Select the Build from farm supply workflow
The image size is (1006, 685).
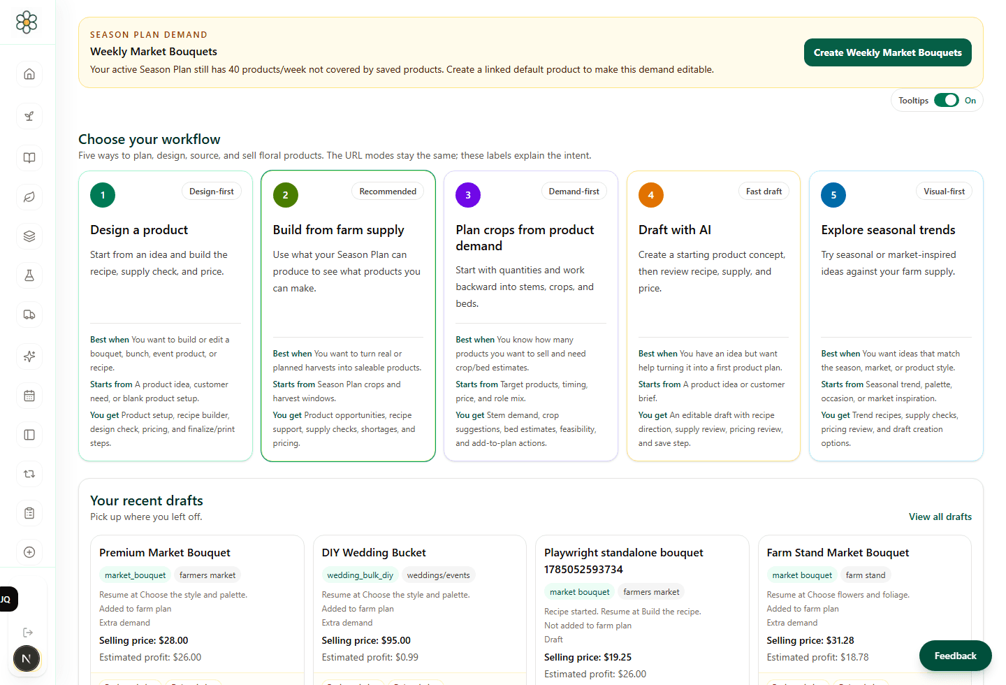[348, 316]
